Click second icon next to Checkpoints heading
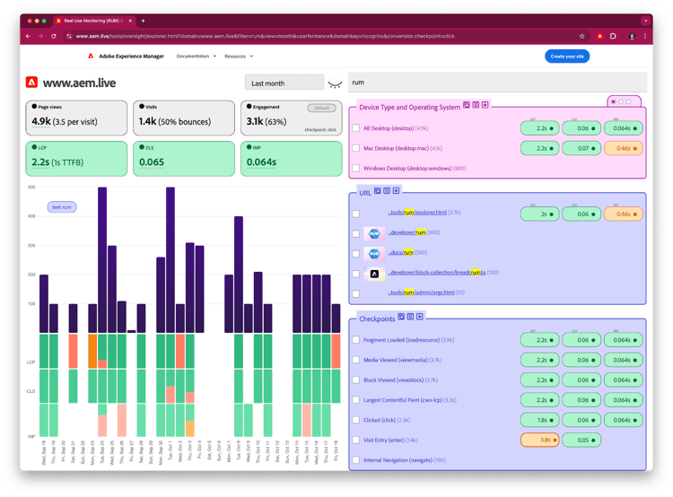The image size is (673, 497). [x=410, y=317]
